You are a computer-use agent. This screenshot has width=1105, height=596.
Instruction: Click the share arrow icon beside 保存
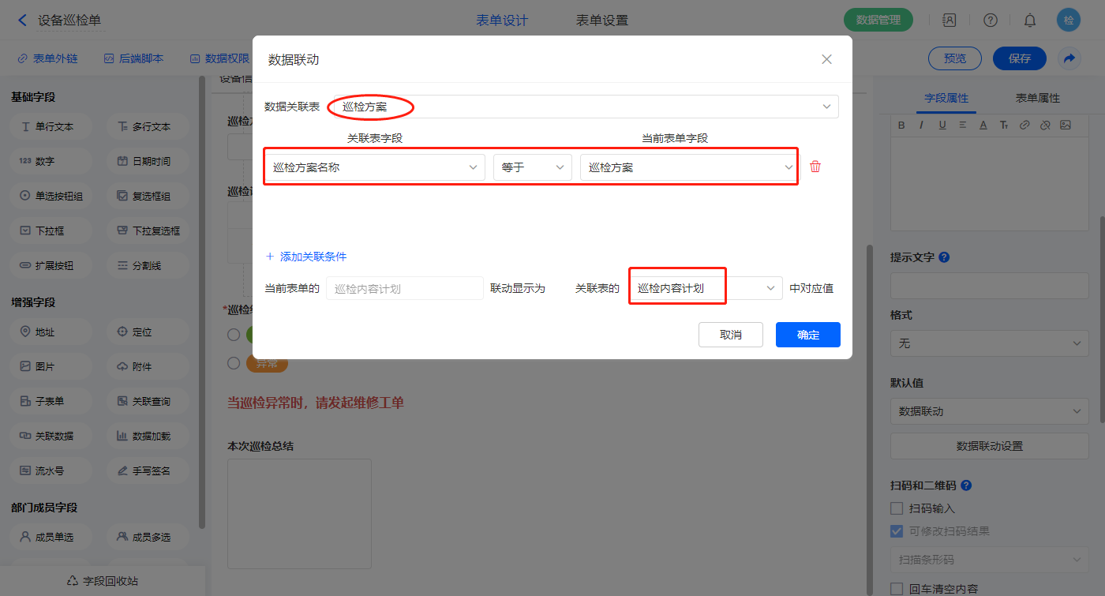(1069, 58)
